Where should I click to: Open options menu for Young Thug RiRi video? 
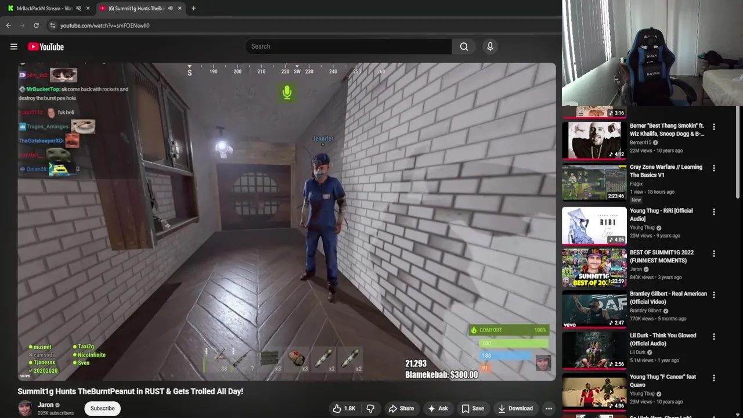pos(714,212)
